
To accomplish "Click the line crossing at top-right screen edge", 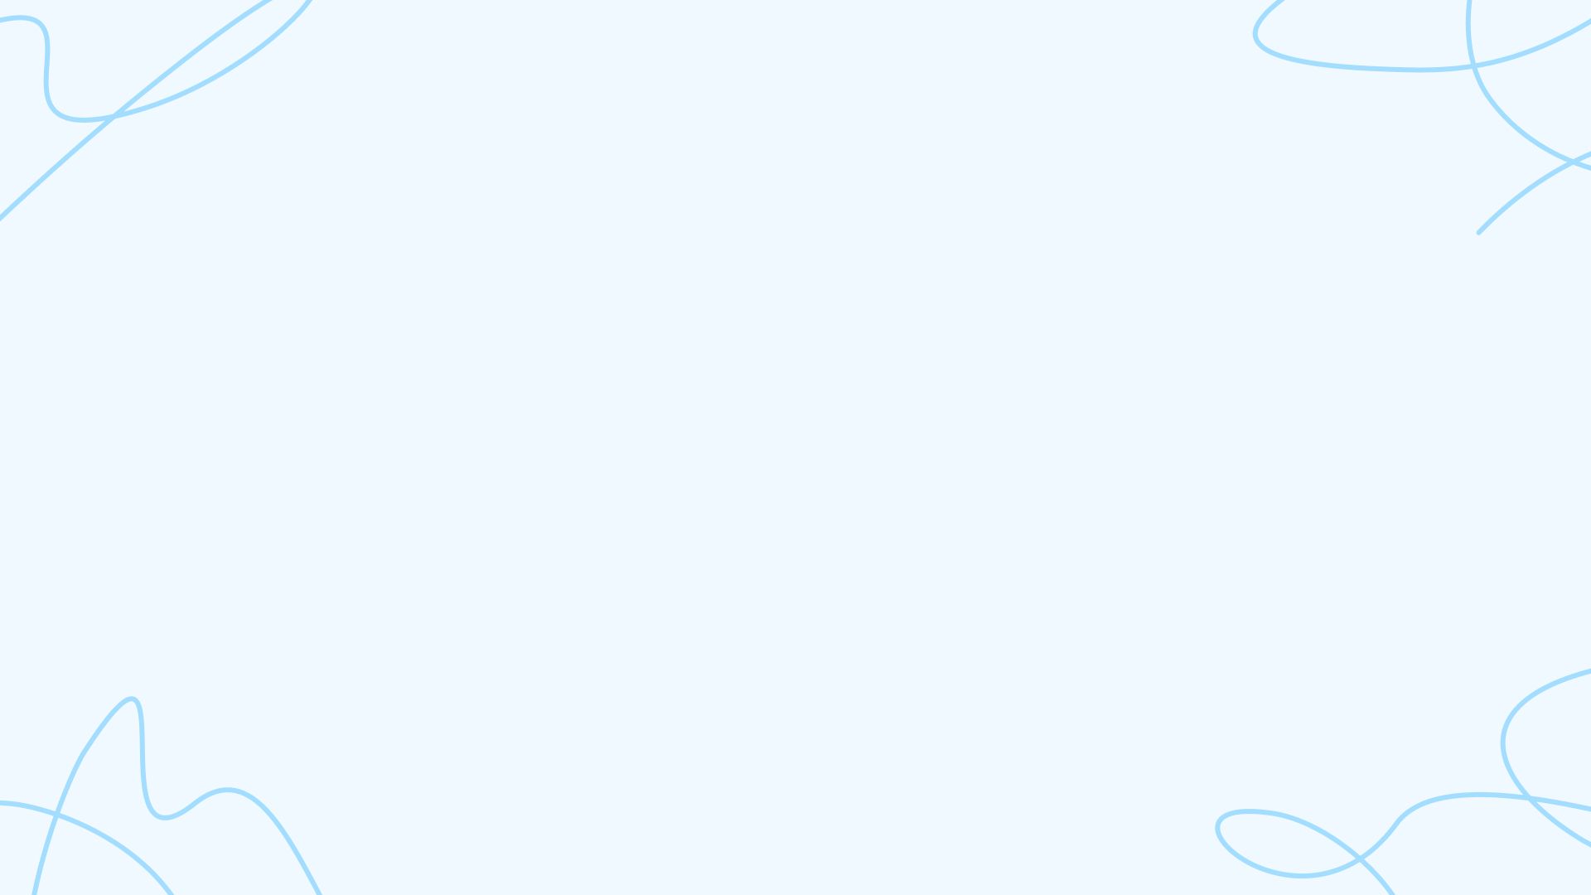I will pos(1573,162).
